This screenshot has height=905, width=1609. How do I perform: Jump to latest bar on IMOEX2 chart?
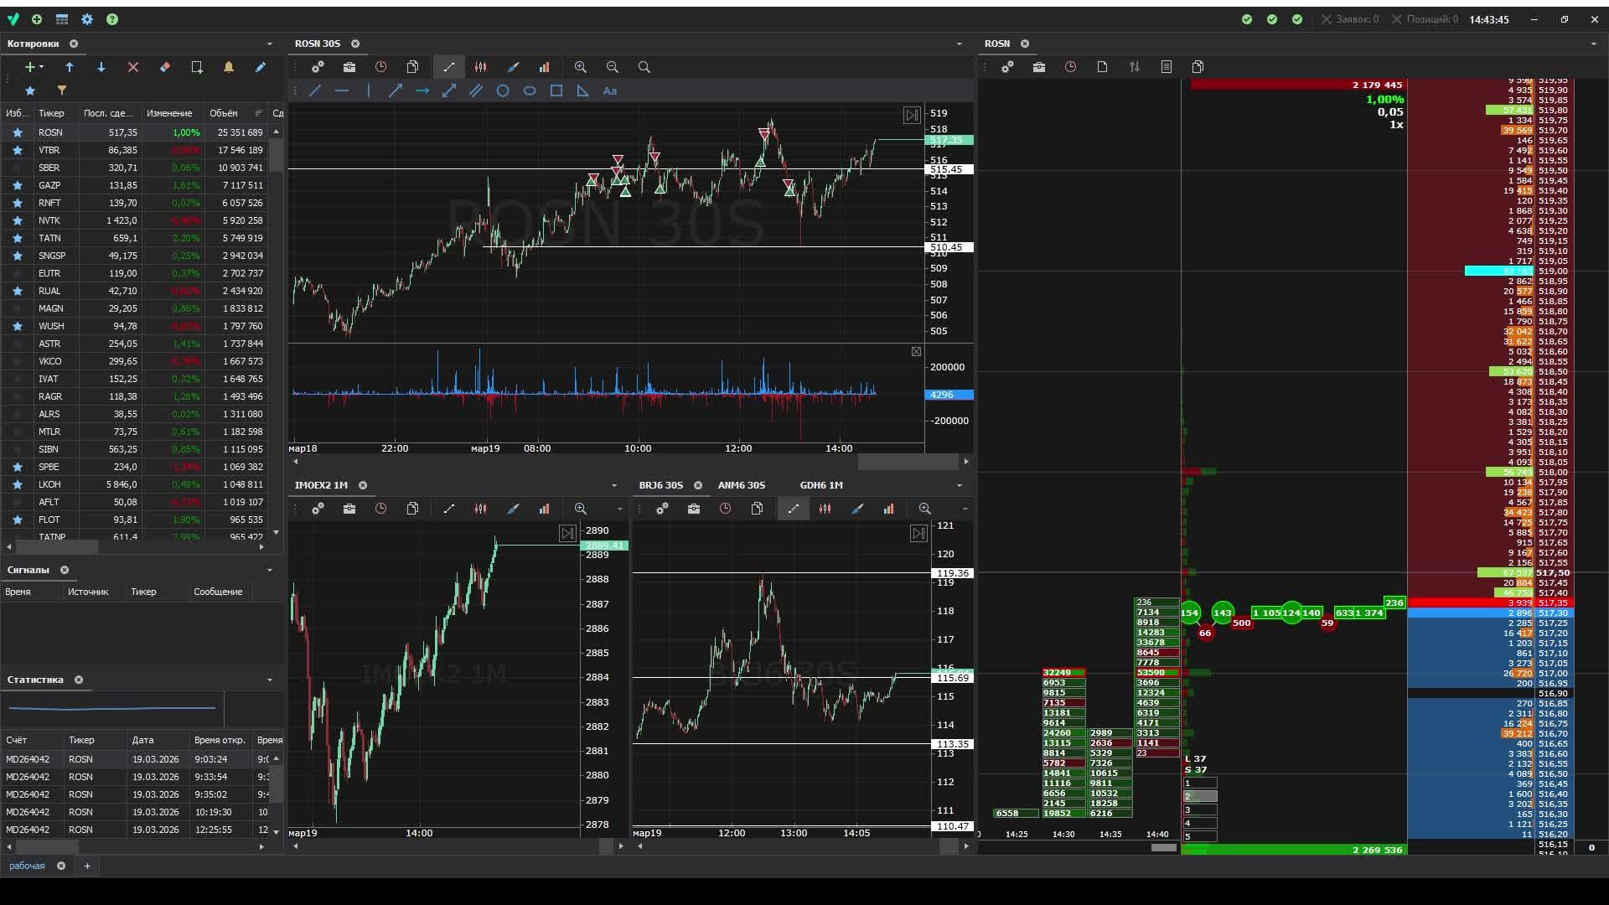[x=567, y=533]
